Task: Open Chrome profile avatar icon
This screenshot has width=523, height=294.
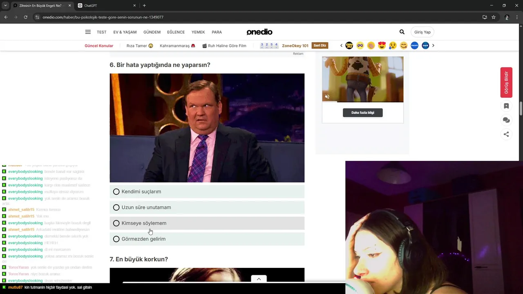Action: (507, 17)
